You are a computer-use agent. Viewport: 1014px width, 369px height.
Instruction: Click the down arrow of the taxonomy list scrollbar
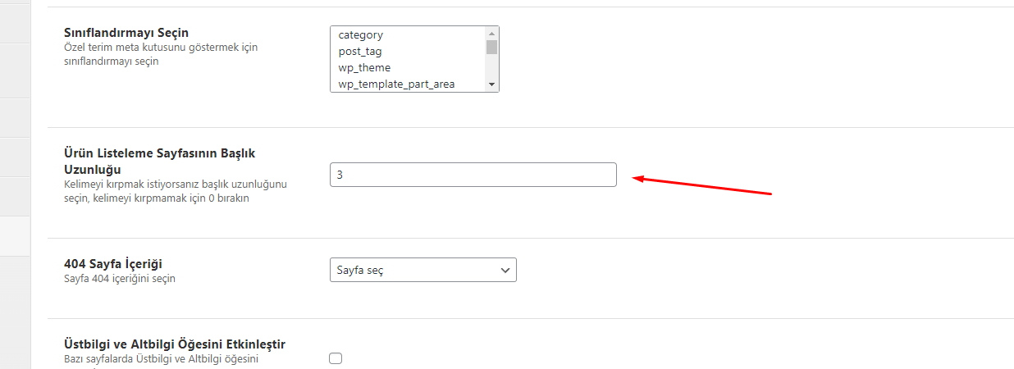(x=491, y=84)
